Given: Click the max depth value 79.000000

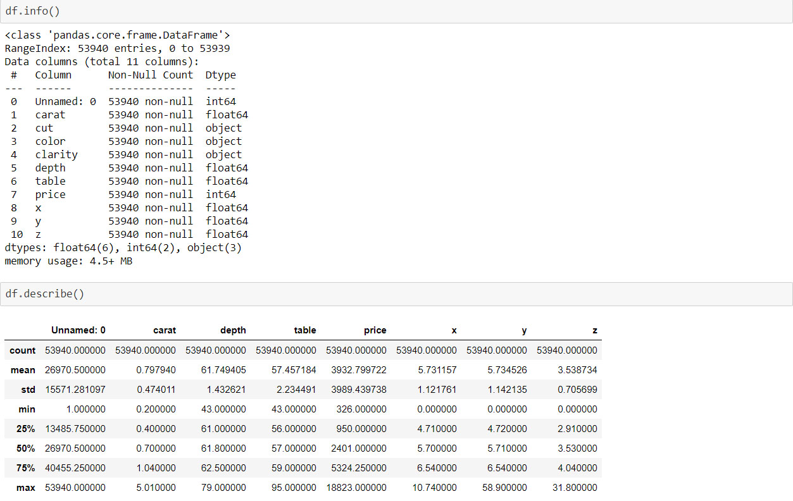Looking at the screenshot, I should click(x=223, y=487).
